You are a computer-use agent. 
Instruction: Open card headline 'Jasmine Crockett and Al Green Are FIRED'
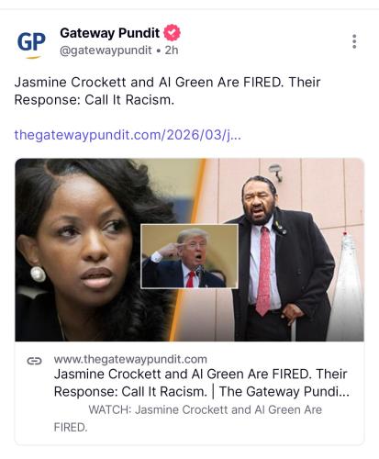click(201, 374)
